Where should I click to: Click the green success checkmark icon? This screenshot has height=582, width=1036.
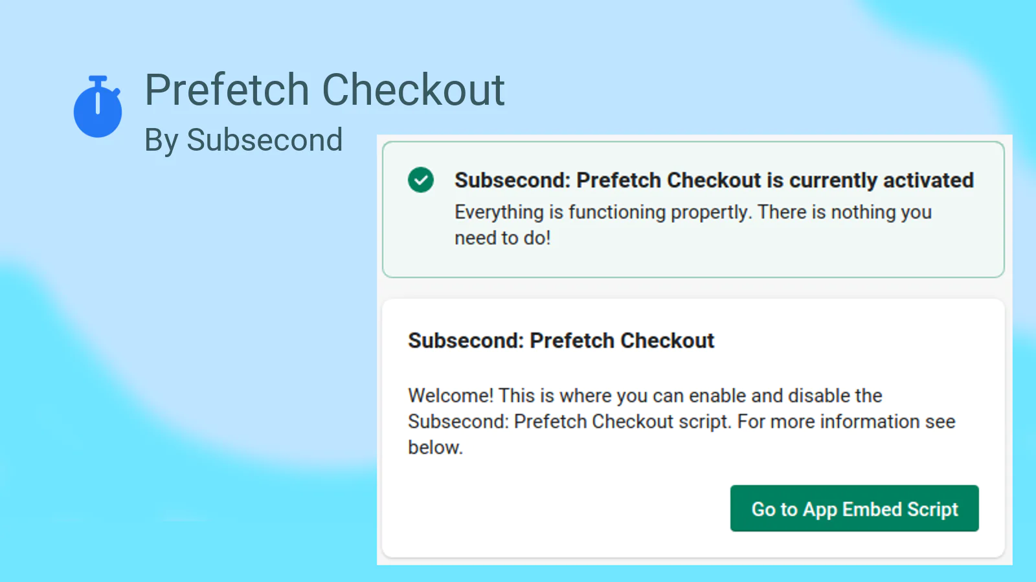point(421,180)
